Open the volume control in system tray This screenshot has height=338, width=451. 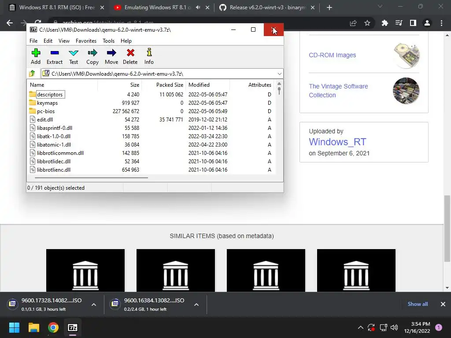pyautogui.click(x=394, y=327)
